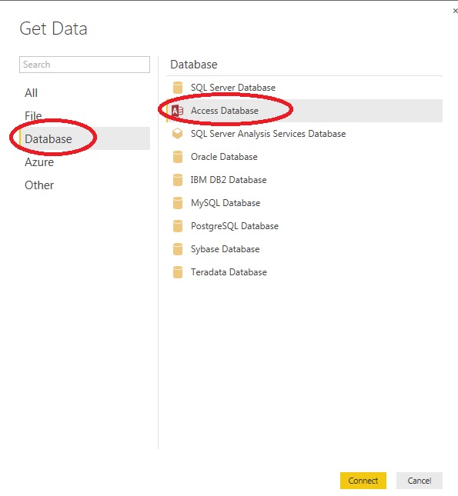The width and height of the screenshot is (458, 496).
Task: Choose Oracle Database label
Action: pos(224,157)
